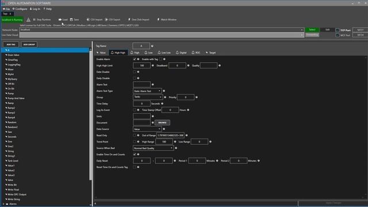The height and width of the screenshot is (207, 368).
Task: Click help icon after Quality field
Action: (220, 66)
